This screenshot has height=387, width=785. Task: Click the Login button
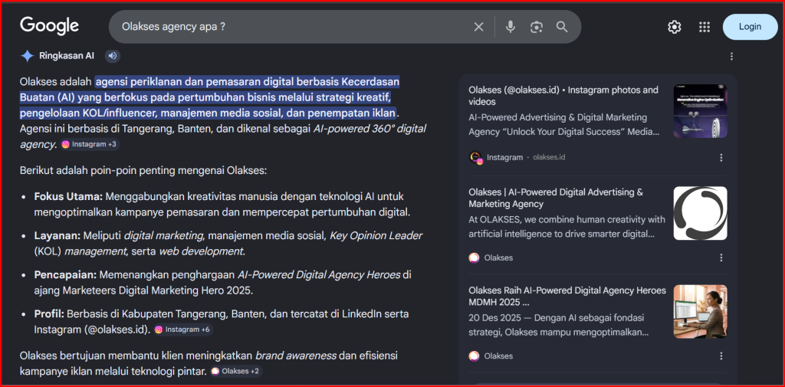[x=750, y=27]
